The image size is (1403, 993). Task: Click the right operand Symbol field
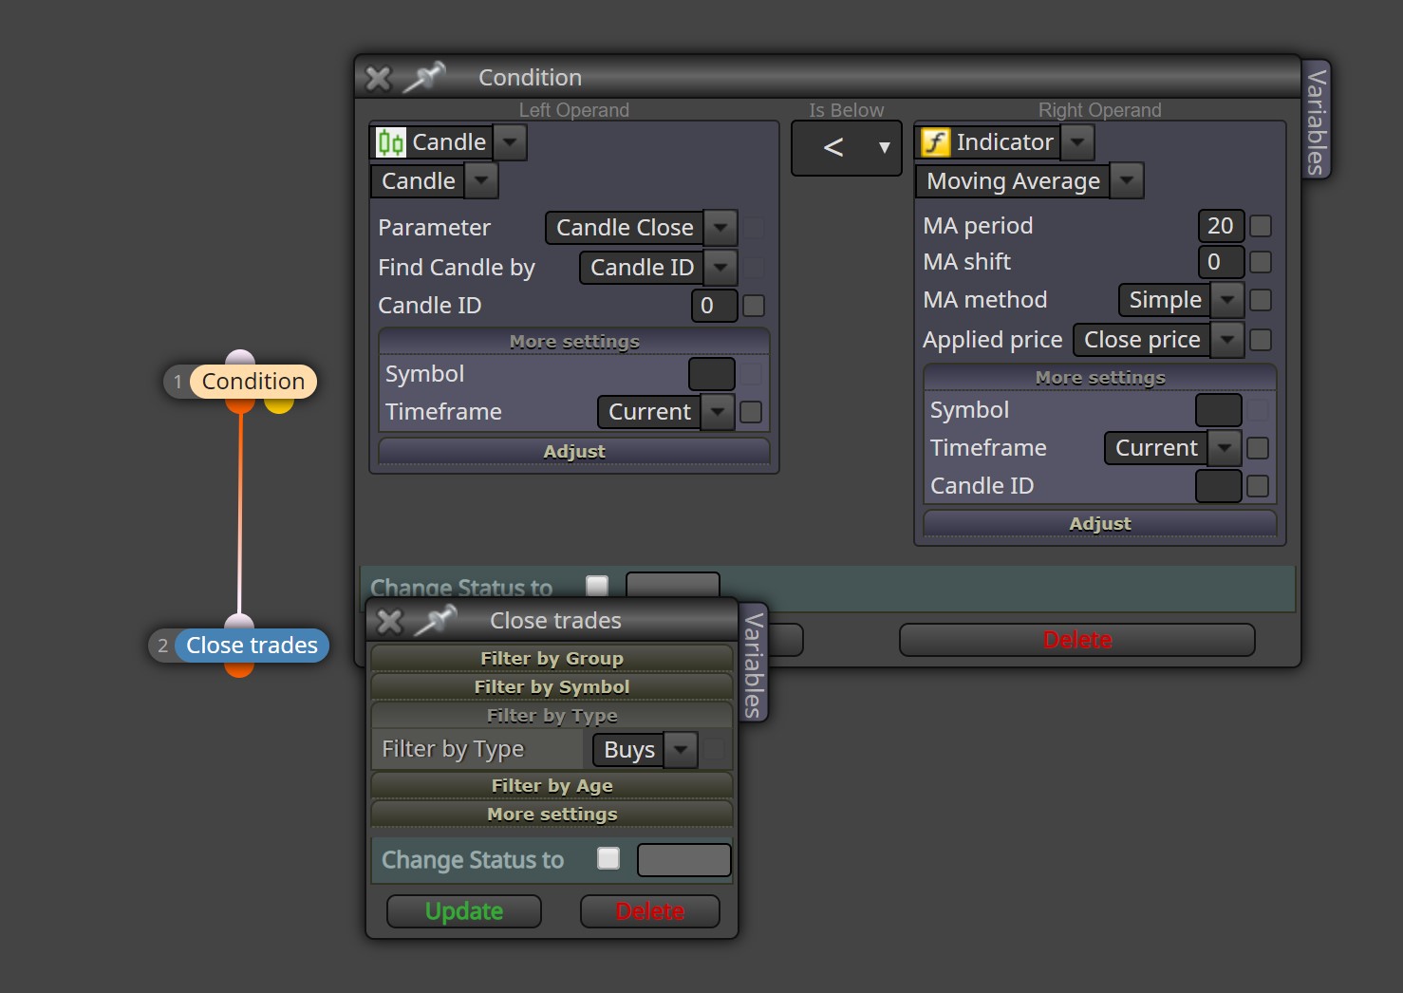pyautogui.click(x=1219, y=410)
